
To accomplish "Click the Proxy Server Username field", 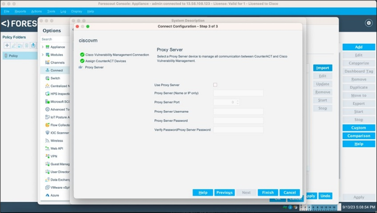I will pyautogui.click(x=238, y=111).
